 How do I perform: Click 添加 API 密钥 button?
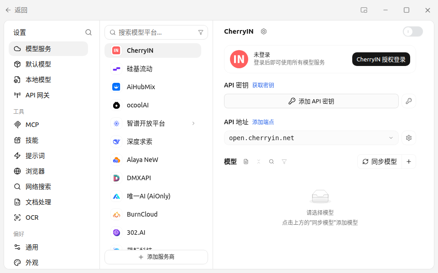(x=311, y=101)
